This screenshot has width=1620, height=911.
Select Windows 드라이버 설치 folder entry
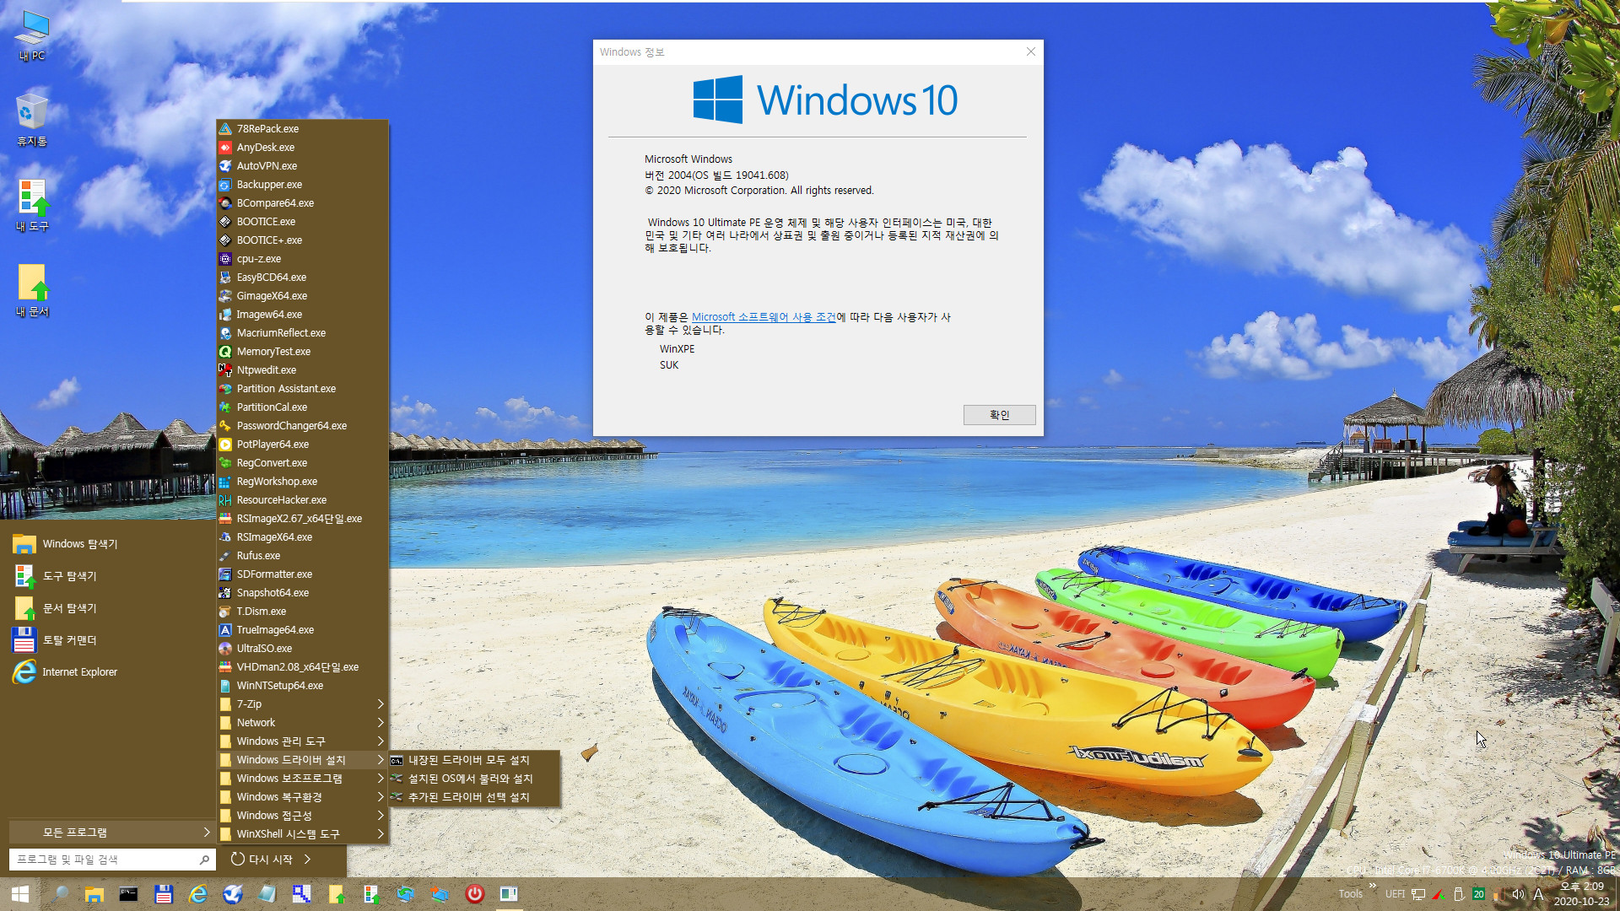tap(302, 760)
